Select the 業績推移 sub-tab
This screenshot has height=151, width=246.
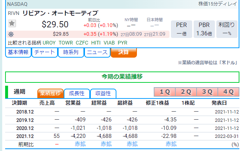(x=51, y=93)
